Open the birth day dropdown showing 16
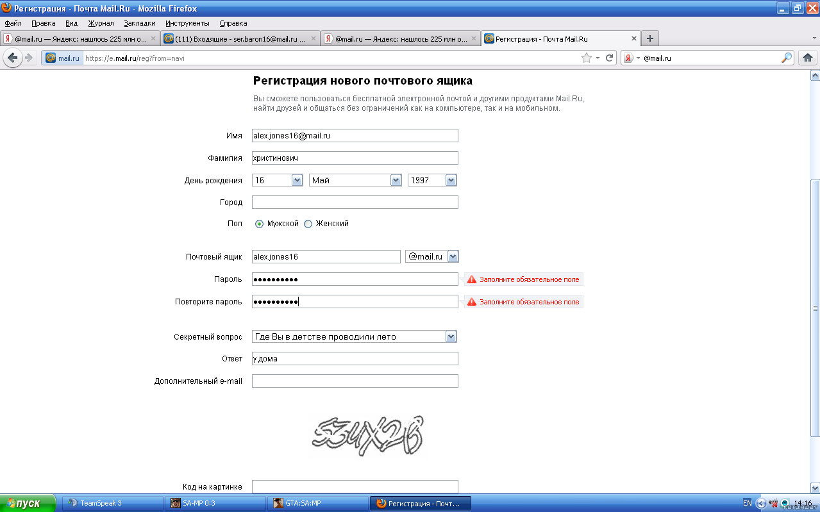Screen dimensions: 820x512 pyautogui.click(x=277, y=180)
